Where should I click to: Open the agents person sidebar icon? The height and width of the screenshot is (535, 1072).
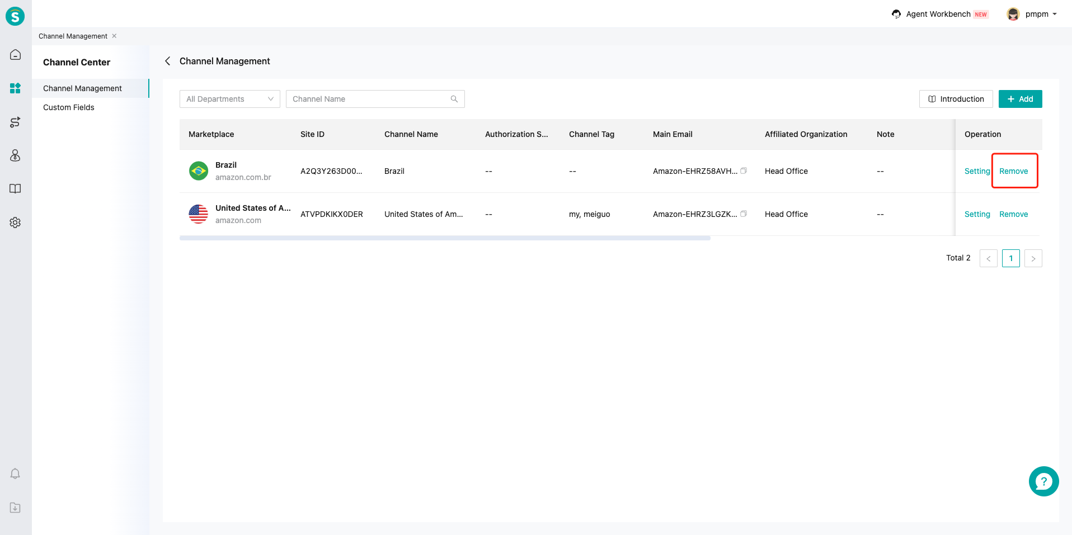[15, 155]
